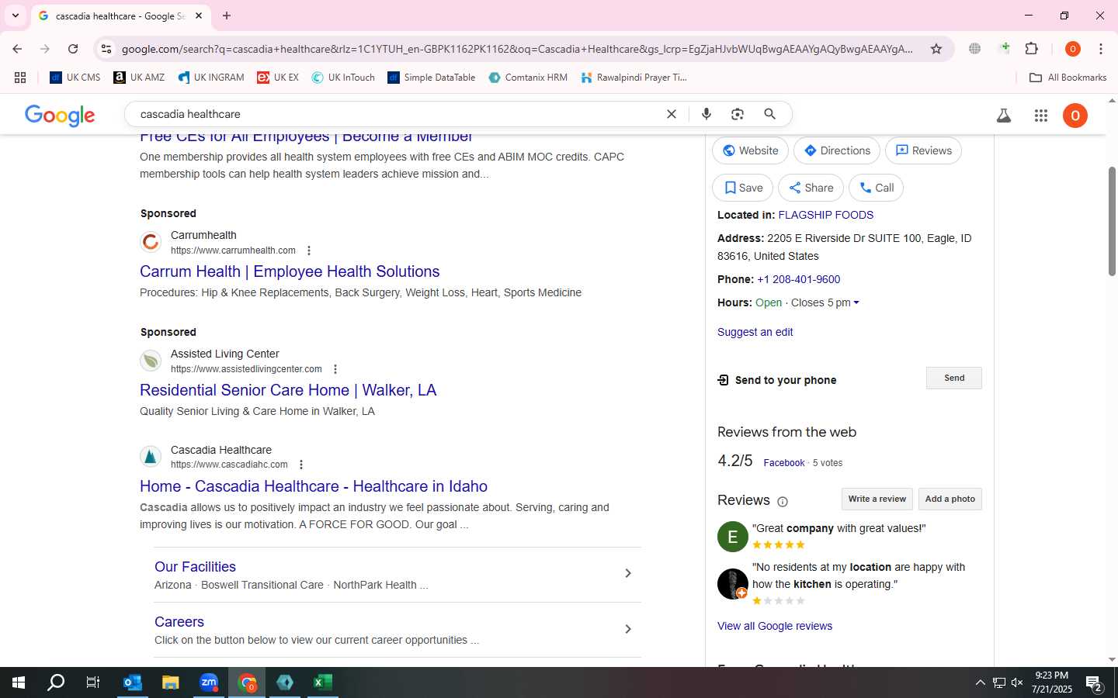The image size is (1118, 698).
Task: Open Zoom from the taskbar
Action: click(209, 682)
